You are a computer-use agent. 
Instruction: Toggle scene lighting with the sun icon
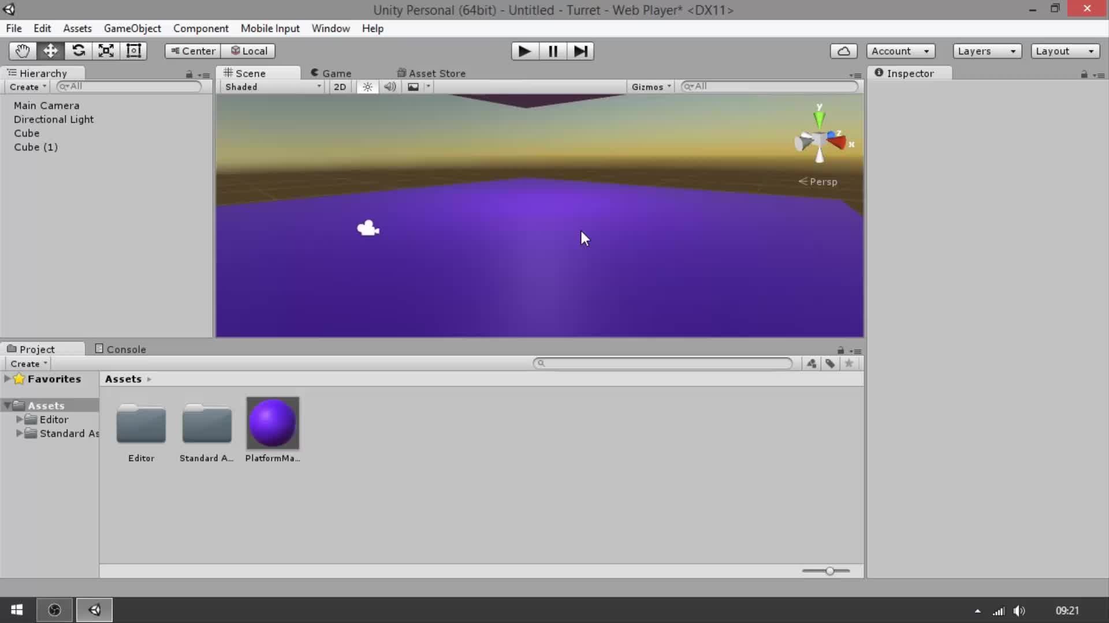(x=367, y=87)
